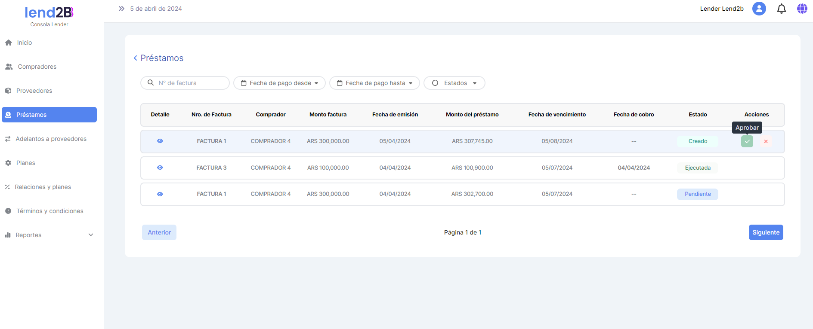The width and height of the screenshot is (813, 329).
Task: Go to Adelantos a proveedores
Action: pos(51,139)
